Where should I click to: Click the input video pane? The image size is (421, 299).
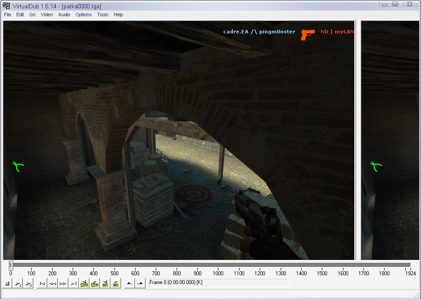(x=179, y=140)
